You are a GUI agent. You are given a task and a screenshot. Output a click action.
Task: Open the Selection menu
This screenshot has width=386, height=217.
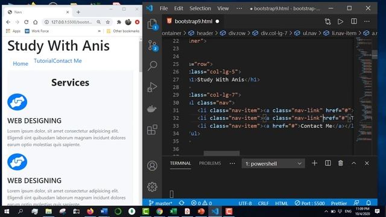coord(200,8)
